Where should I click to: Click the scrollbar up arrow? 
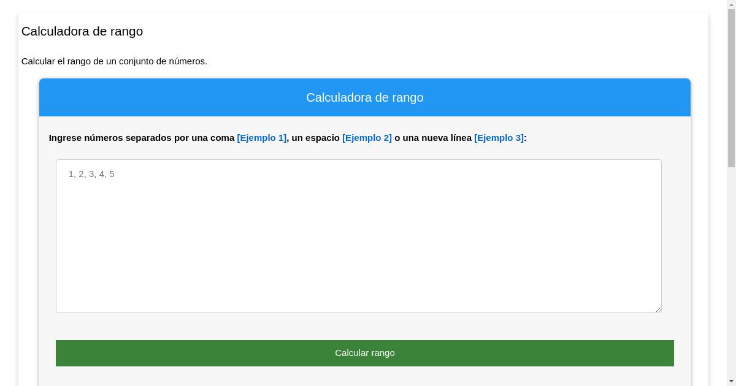coord(732,5)
